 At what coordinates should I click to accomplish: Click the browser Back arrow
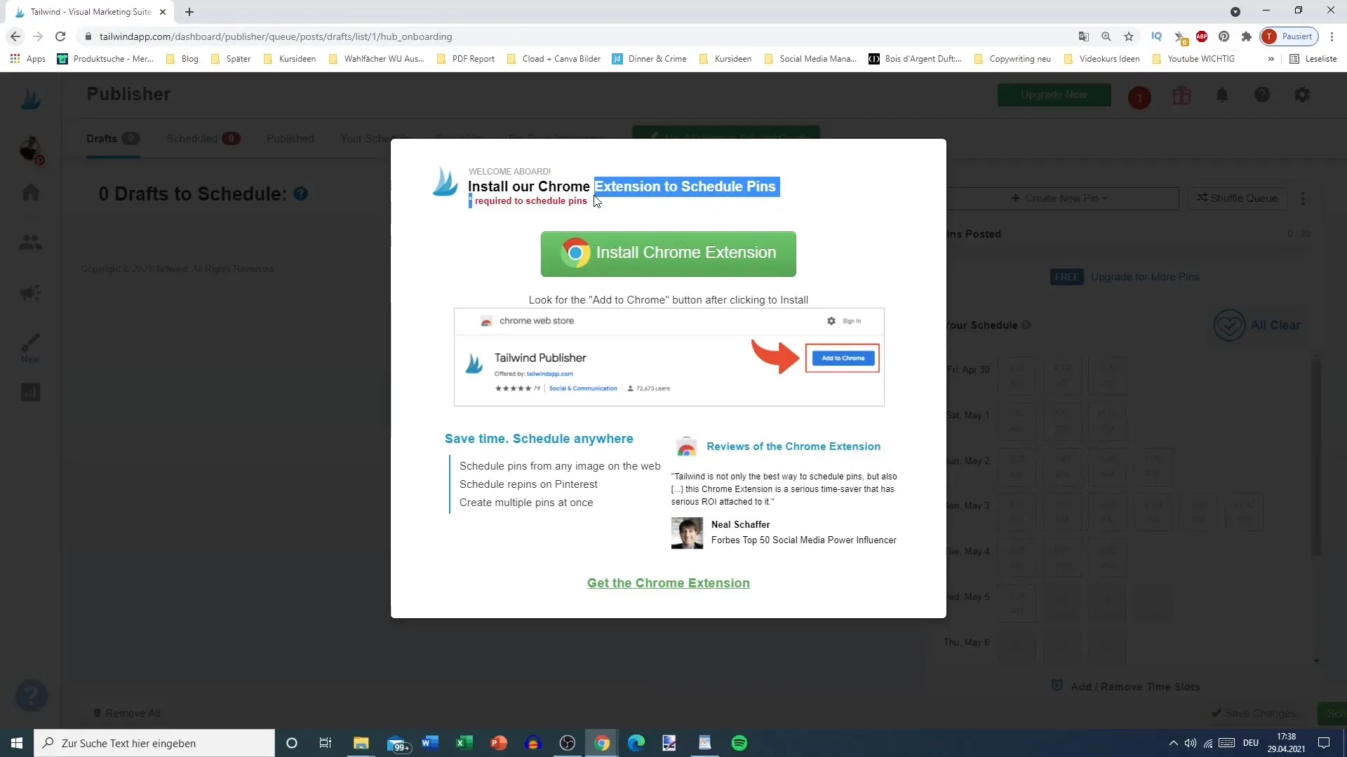coord(15,36)
